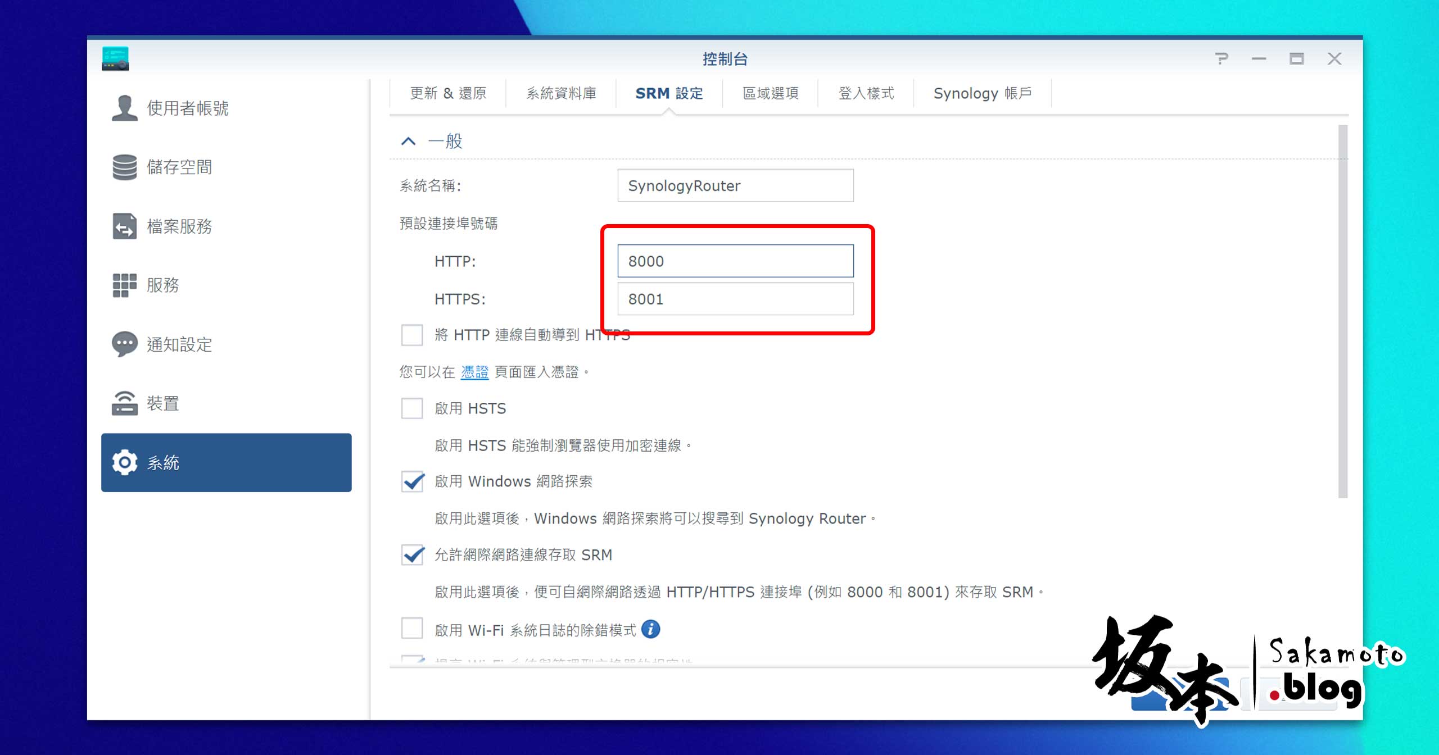Open the 服務 services section
The width and height of the screenshot is (1439, 755).
click(226, 285)
